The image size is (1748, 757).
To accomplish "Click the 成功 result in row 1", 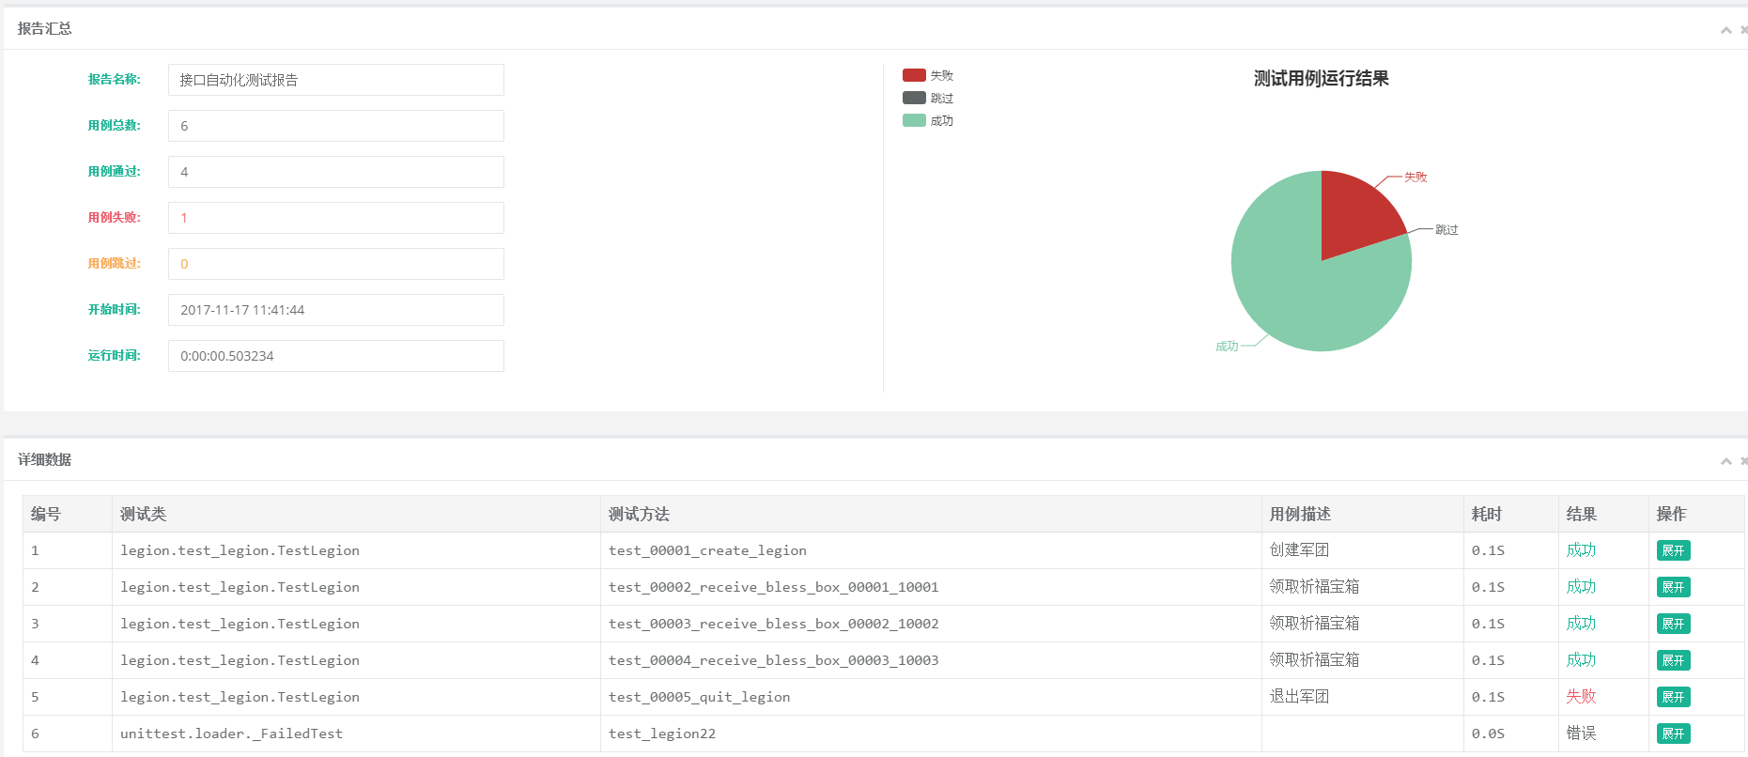I will click(x=1581, y=550).
